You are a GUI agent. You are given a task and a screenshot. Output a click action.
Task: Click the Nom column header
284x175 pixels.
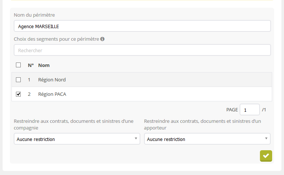[x=44, y=65]
